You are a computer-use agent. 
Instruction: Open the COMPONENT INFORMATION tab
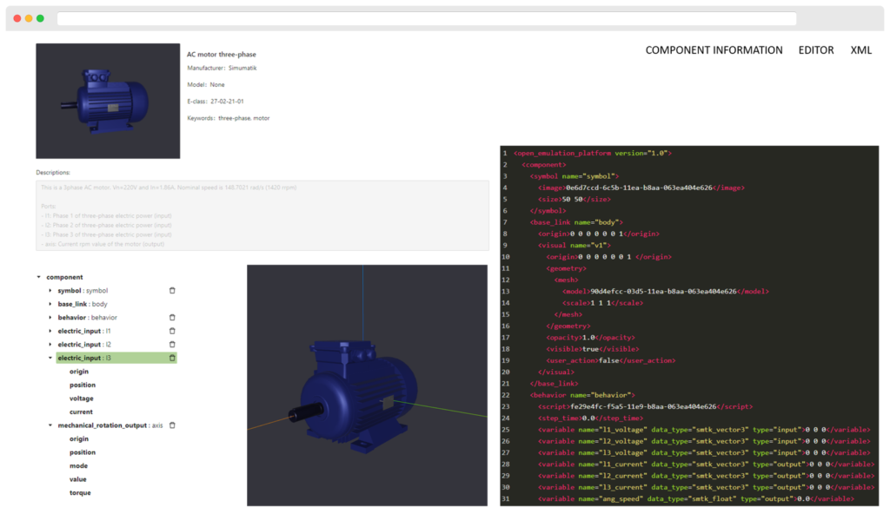(714, 50)
